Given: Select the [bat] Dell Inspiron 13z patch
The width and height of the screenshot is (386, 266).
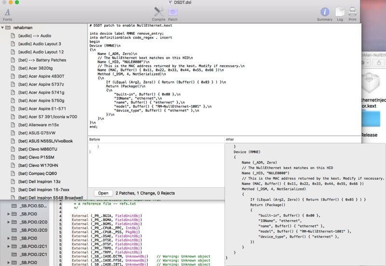Looking at the screenshot, I should pos(40,182).
